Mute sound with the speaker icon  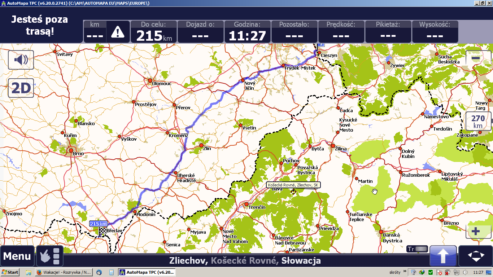pyautogui.click(x=21, y=60)
